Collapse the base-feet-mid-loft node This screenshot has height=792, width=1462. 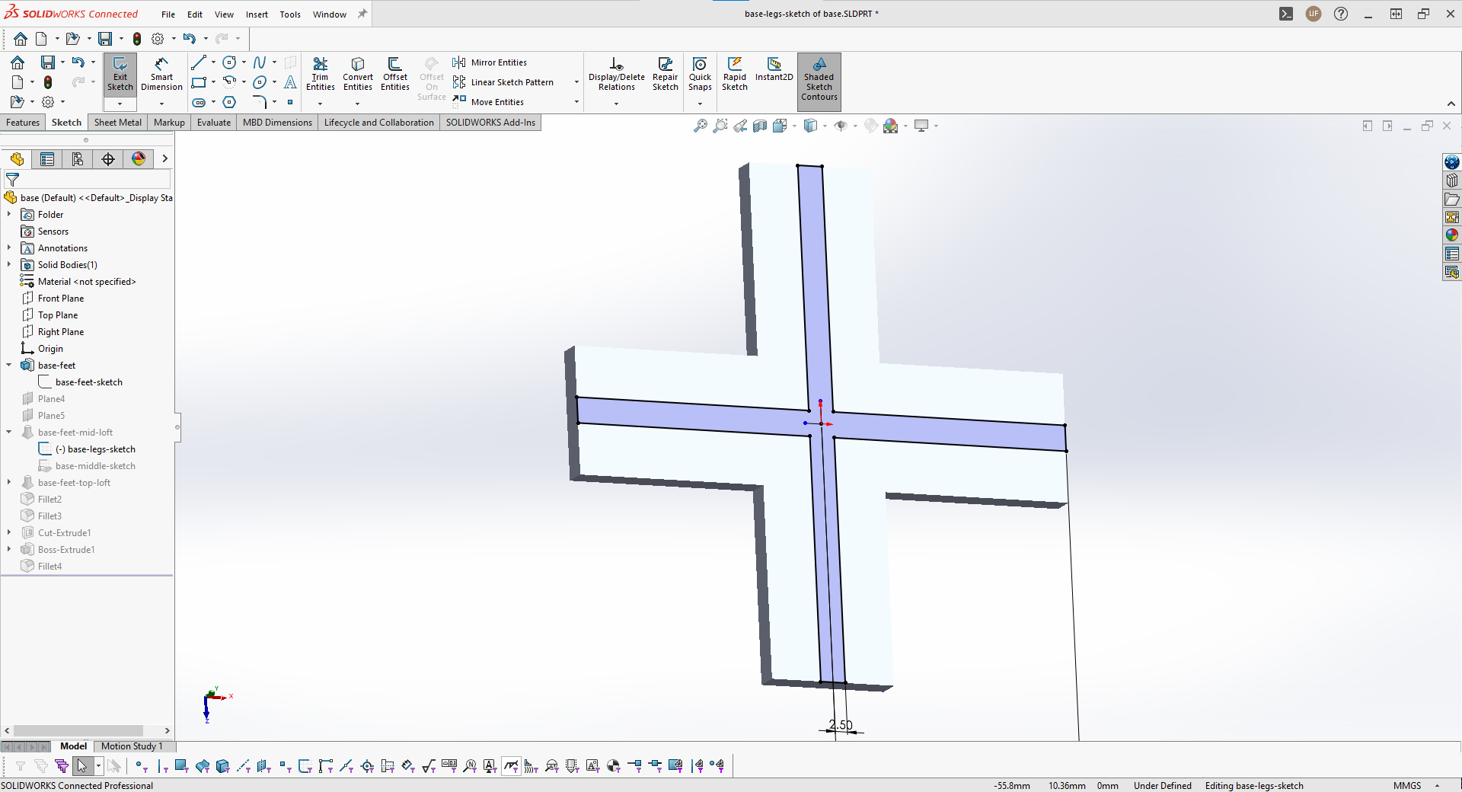point(9,433)
